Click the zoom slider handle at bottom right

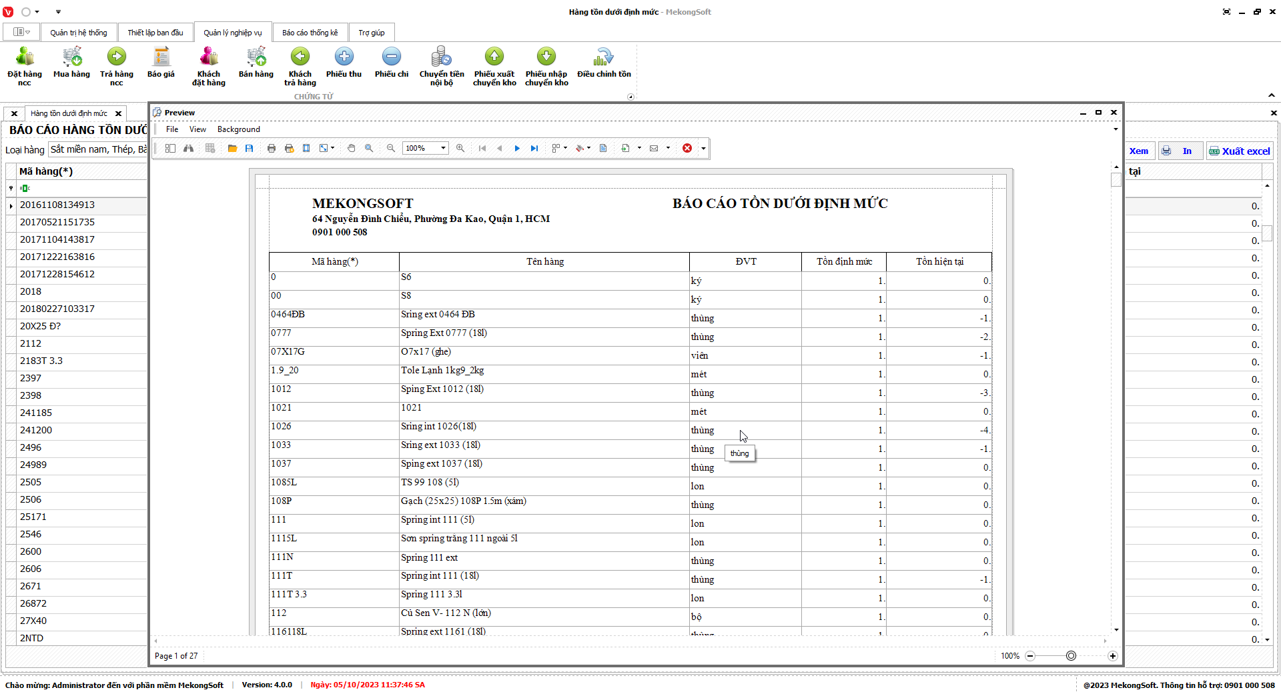1071,656
